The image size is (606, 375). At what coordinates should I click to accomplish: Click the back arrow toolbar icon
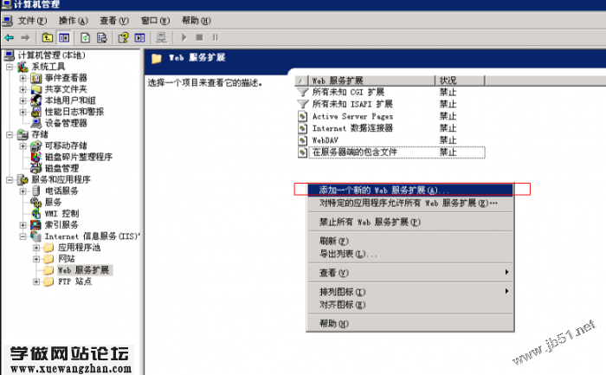pos(9,37)
